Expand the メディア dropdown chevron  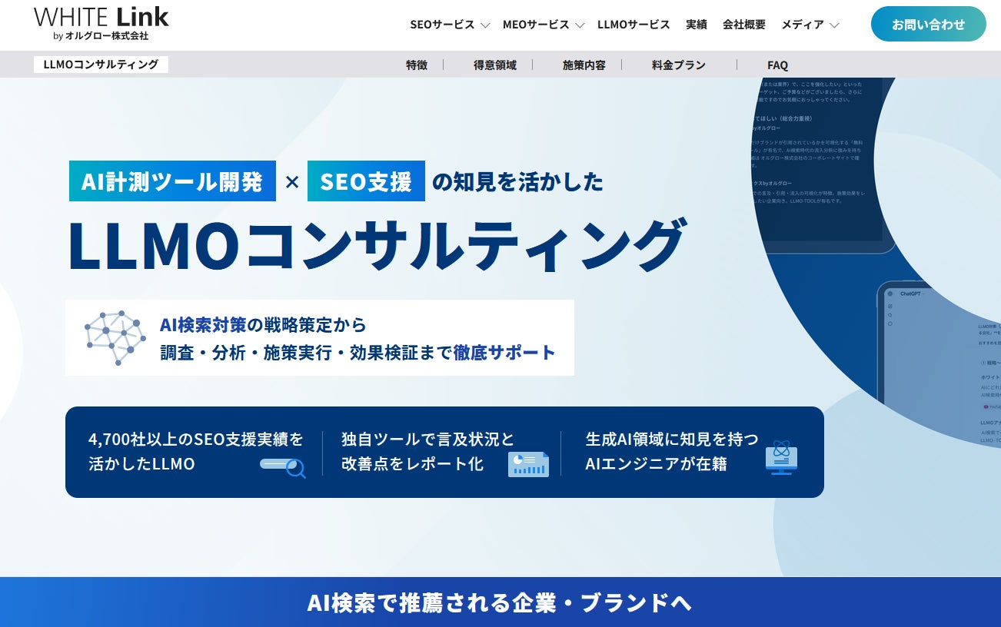(834, 25)
